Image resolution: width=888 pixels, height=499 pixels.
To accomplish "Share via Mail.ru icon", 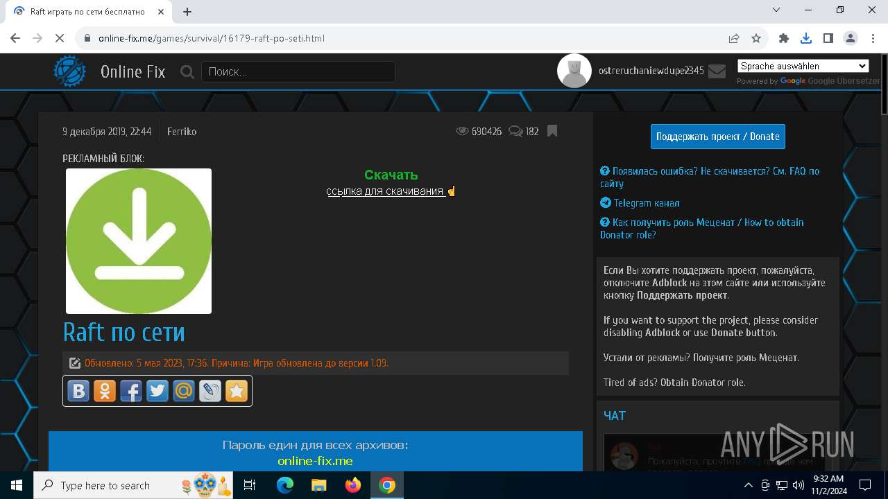I will click(184, 391).
